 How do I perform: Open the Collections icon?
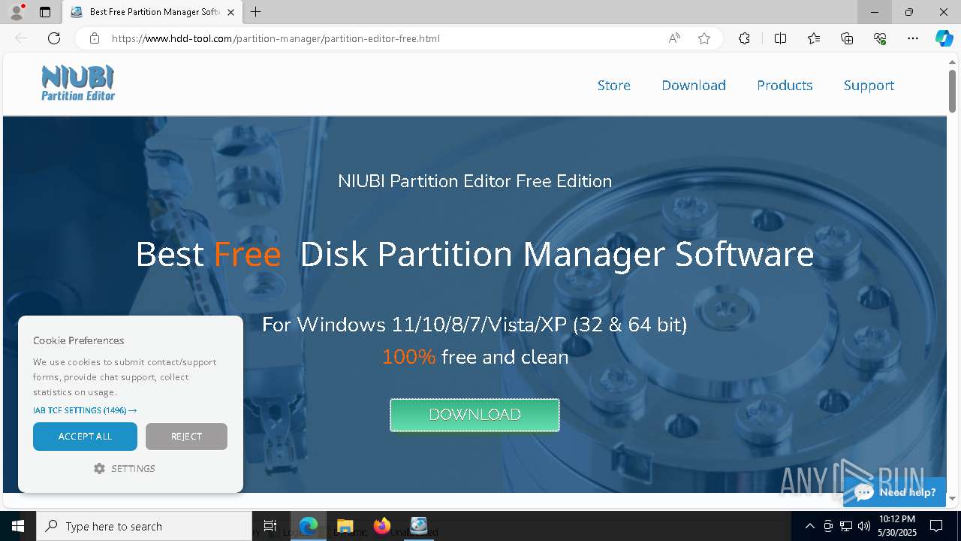(x=847, y=38)
